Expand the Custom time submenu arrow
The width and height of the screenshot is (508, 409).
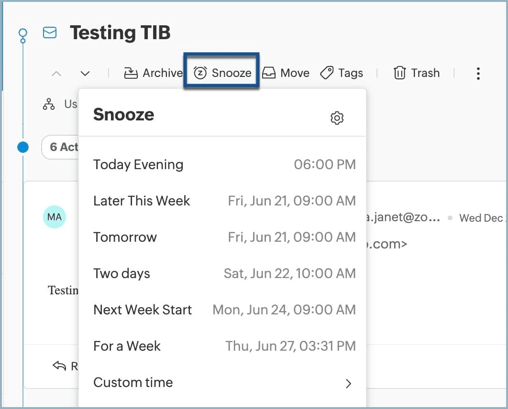coord(349,383)
